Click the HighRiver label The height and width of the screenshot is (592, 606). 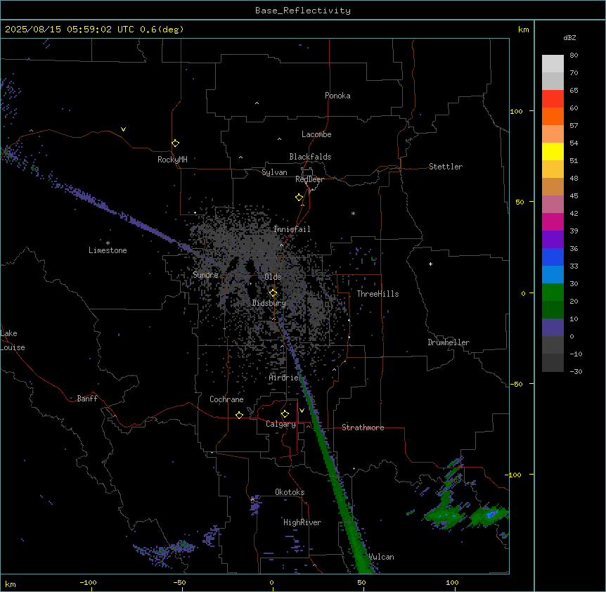[302, 522]
